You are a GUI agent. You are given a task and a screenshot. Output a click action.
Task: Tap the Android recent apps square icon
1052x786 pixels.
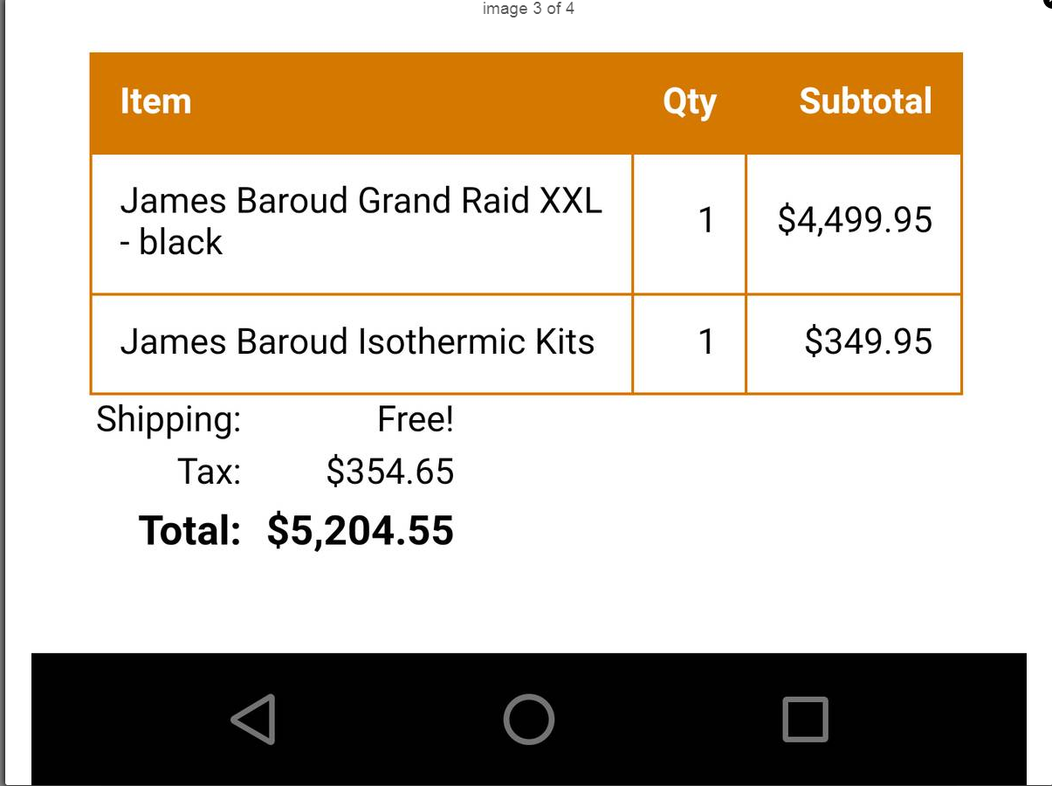[805, 720]
